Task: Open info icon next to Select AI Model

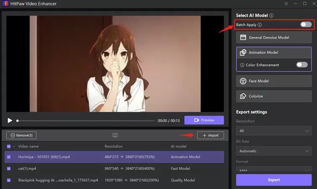Action: coord(271,16)
